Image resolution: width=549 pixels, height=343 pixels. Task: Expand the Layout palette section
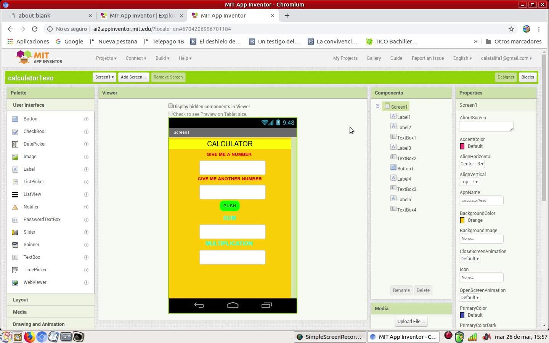point(51,300)
